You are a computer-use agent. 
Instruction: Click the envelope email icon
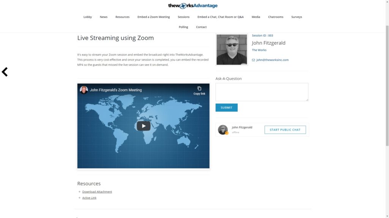click(x=253, y=60)
